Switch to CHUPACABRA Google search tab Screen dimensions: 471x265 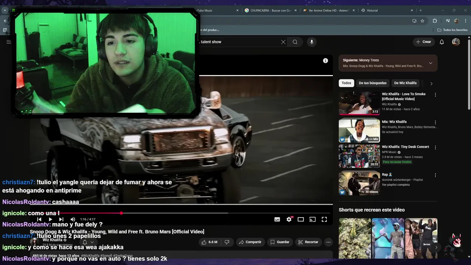(x=271, y=10)
